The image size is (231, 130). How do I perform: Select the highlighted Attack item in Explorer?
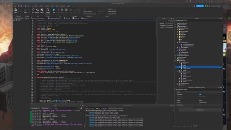point(198,67)
